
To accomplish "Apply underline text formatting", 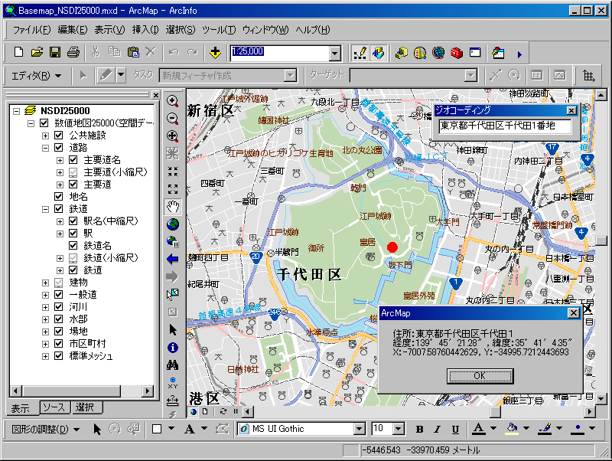I will (x=455, y=429).
